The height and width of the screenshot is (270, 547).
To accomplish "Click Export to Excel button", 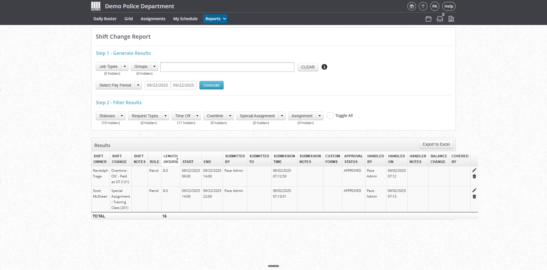I will tap(436, 144).
